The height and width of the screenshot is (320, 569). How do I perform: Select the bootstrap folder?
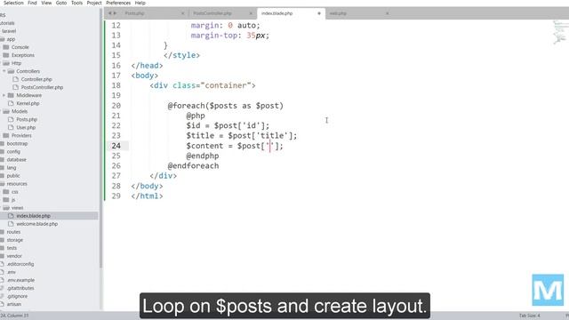point(17,144)
